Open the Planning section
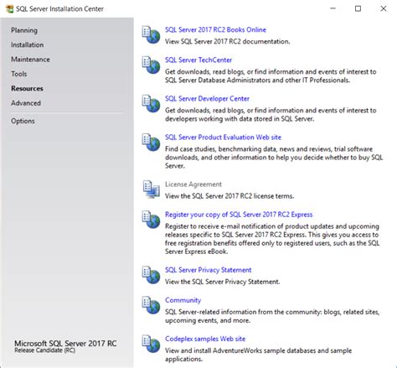The width and height of the screenshot is (397, 368). (x=24, y=30)
